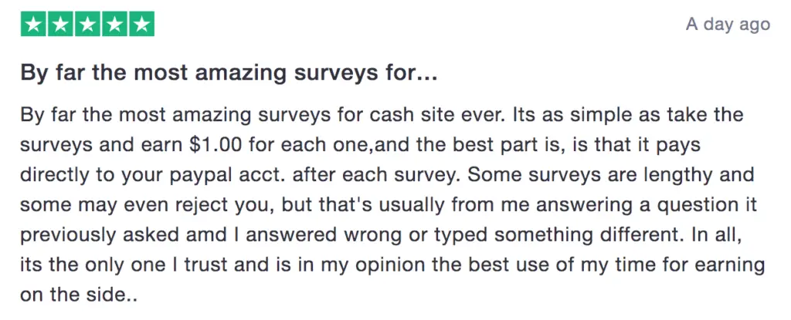This screenshot has height=320, width=791.
Task: Open the "A day ago" review timestamp
Action: click(x=728, y=24)
